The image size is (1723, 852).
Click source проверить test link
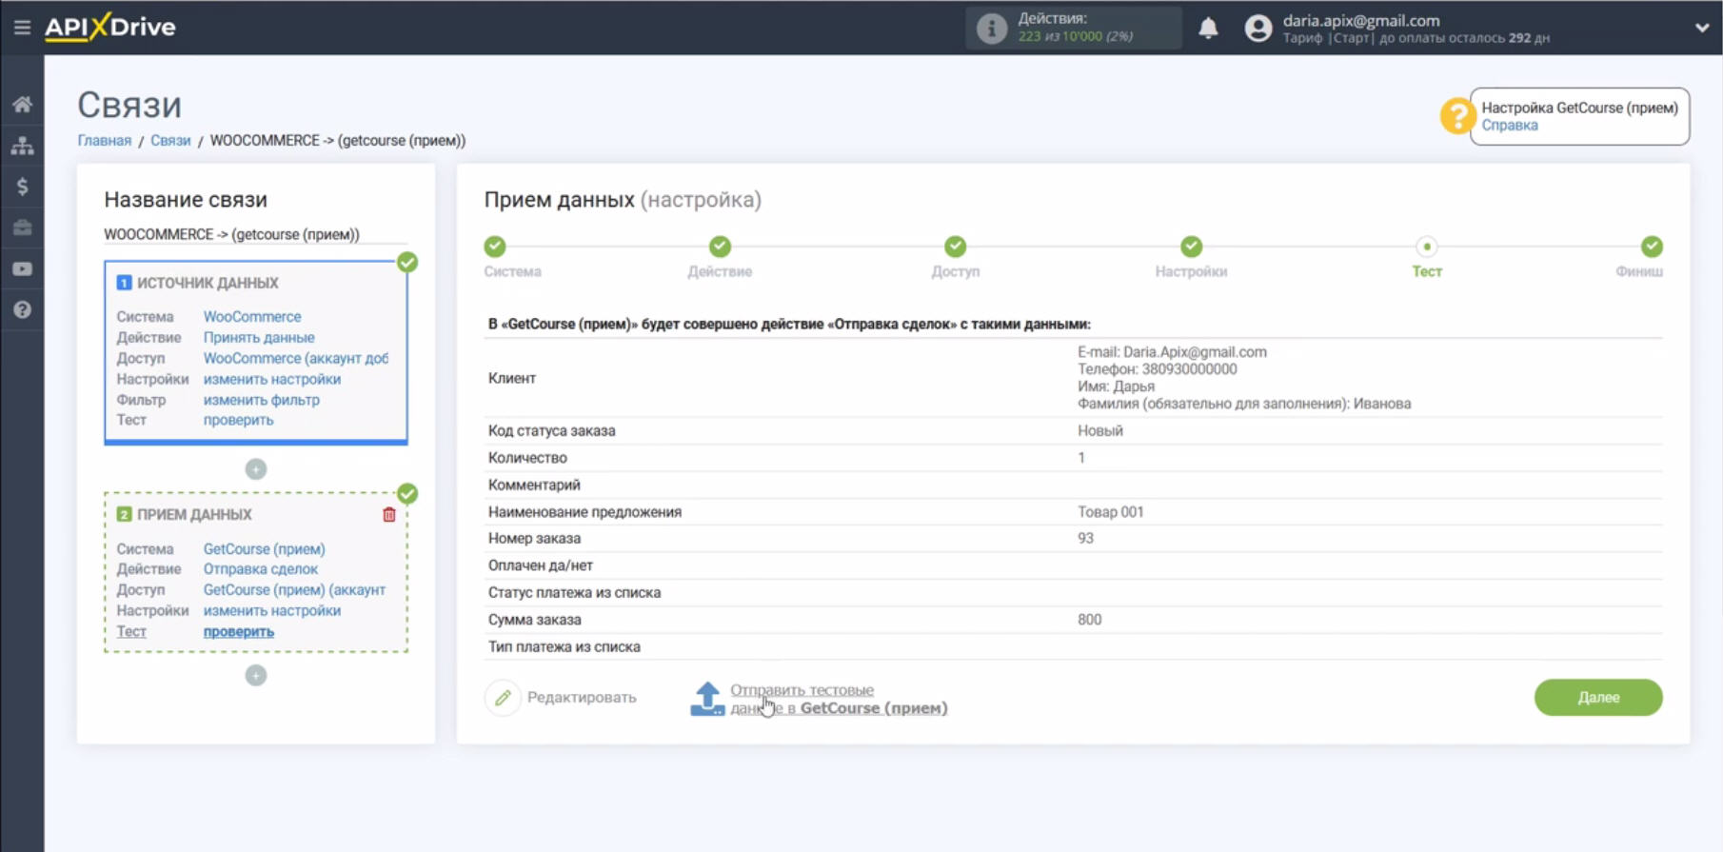click(238, 420)
